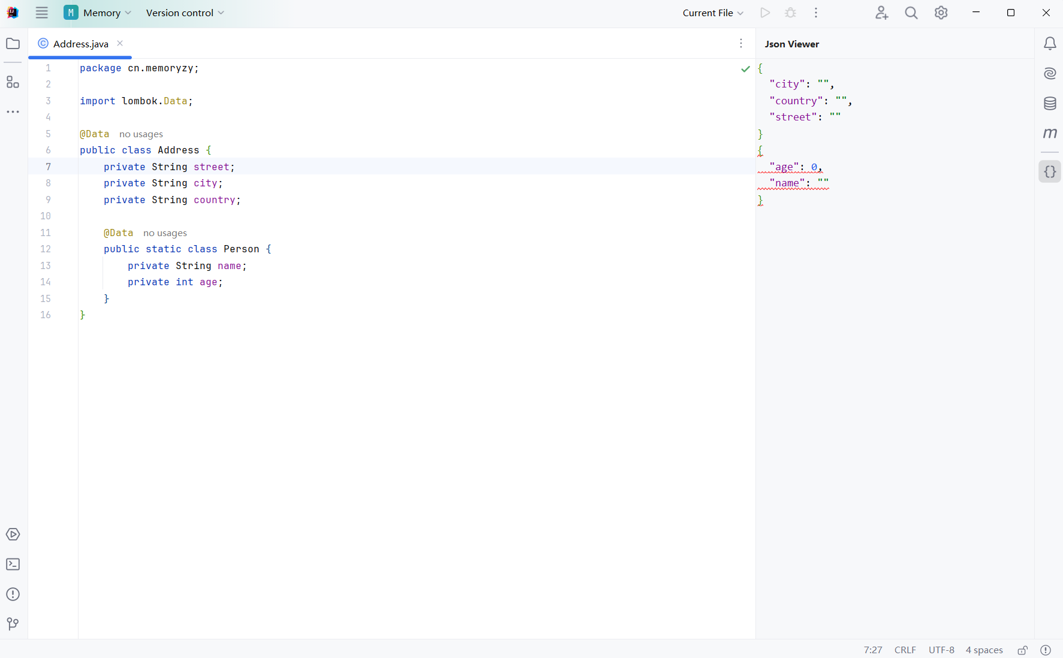This screenshot has height=658, width=1063.
Task: Click the "street" key in Json Viewer
Action: click(x=793, y=117)
